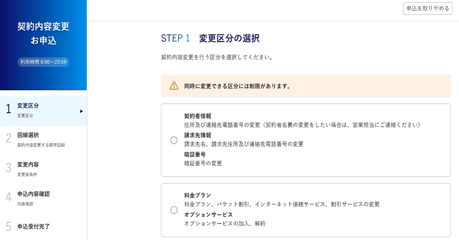Click the warning triangle icon

[x=174, y=86]
